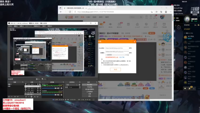
Task: Remove the selected scene with the minus icon
Action: click(11, 97)
